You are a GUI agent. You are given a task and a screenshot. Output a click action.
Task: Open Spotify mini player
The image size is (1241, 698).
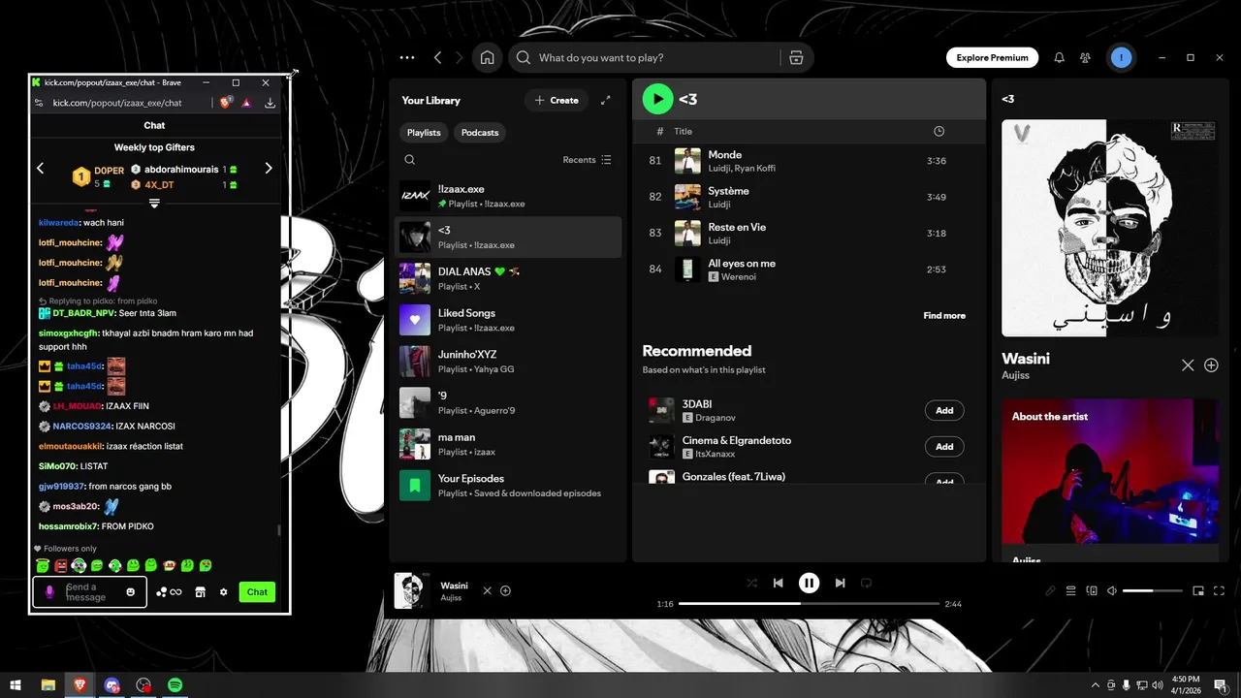pos(1198,590)
